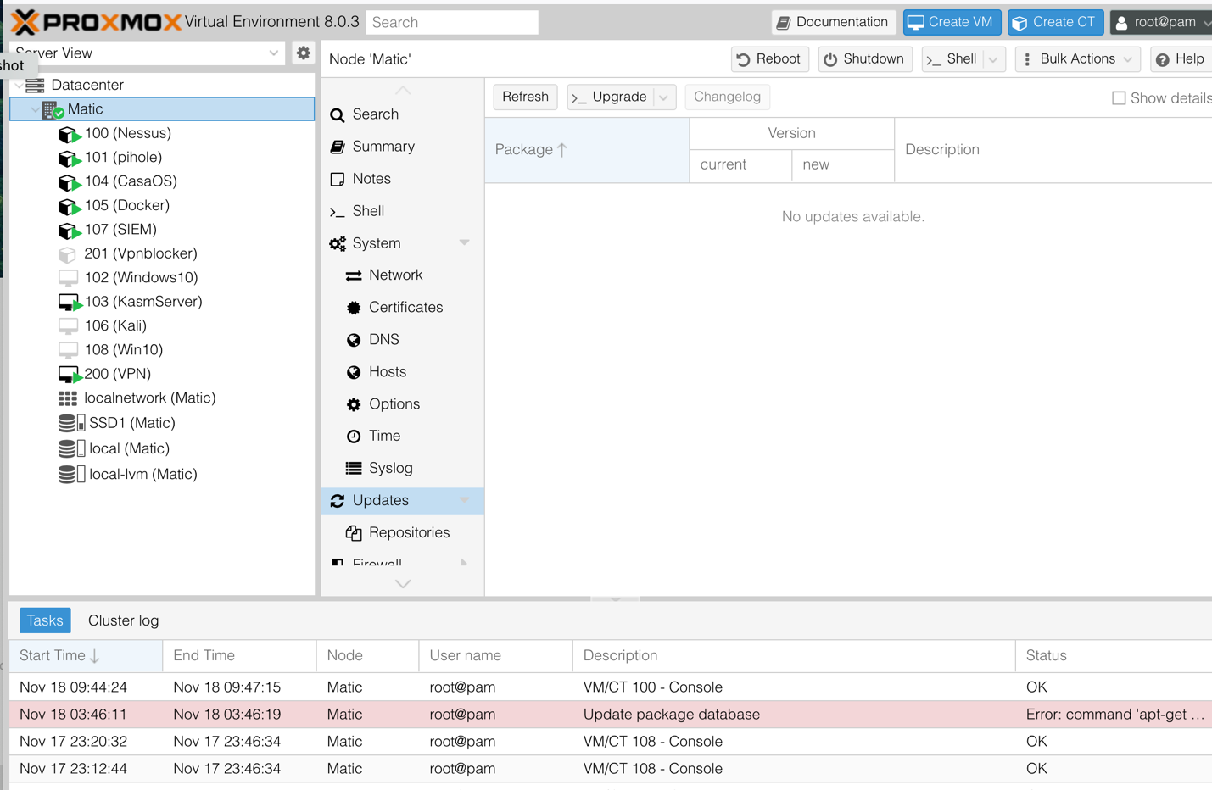1212x790 pixels.
Task: Collapse the Datacenter tree node
Action: click(19, 85)
